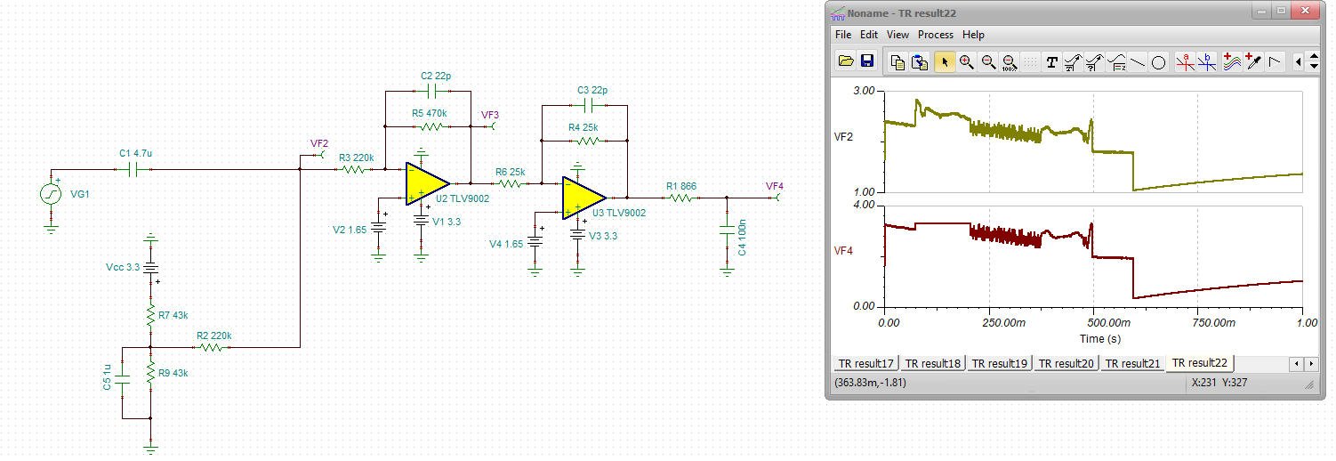Click the V2 1.65 source label

pos(350,230)
